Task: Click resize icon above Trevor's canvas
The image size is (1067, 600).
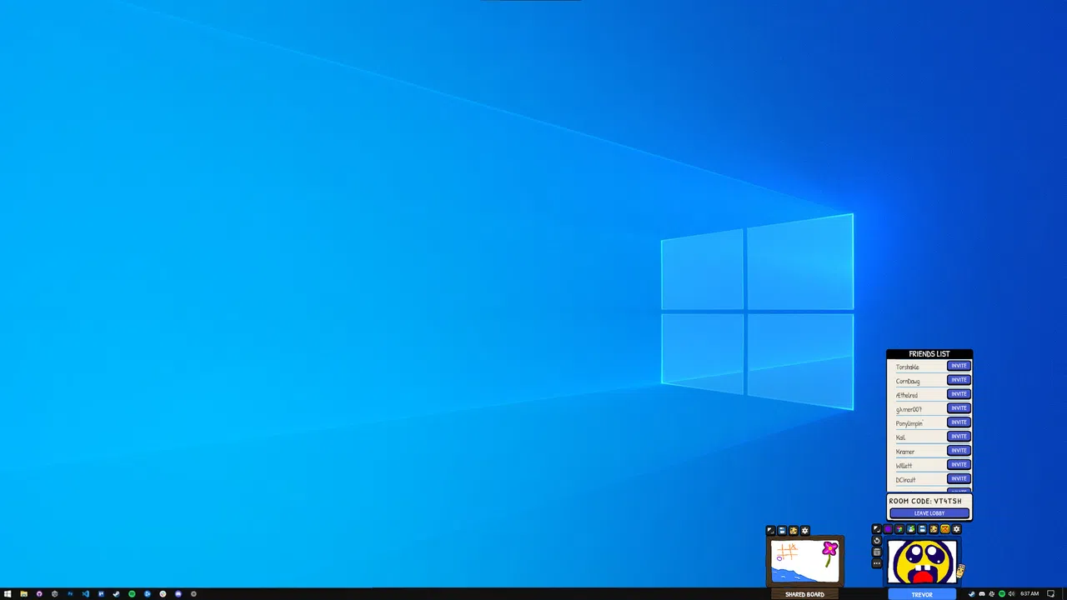Action: point(876,529)
